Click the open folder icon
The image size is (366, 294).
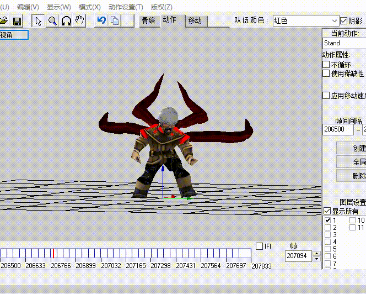tap(4, 21)
